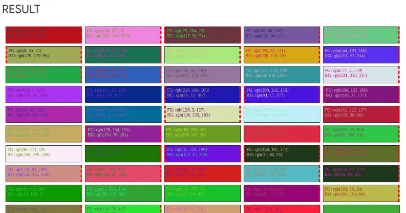The image size is (406, 213).
Task: Select the pale swatch with FG rgb(221, 3, 179)
Action: click(361, 75)
